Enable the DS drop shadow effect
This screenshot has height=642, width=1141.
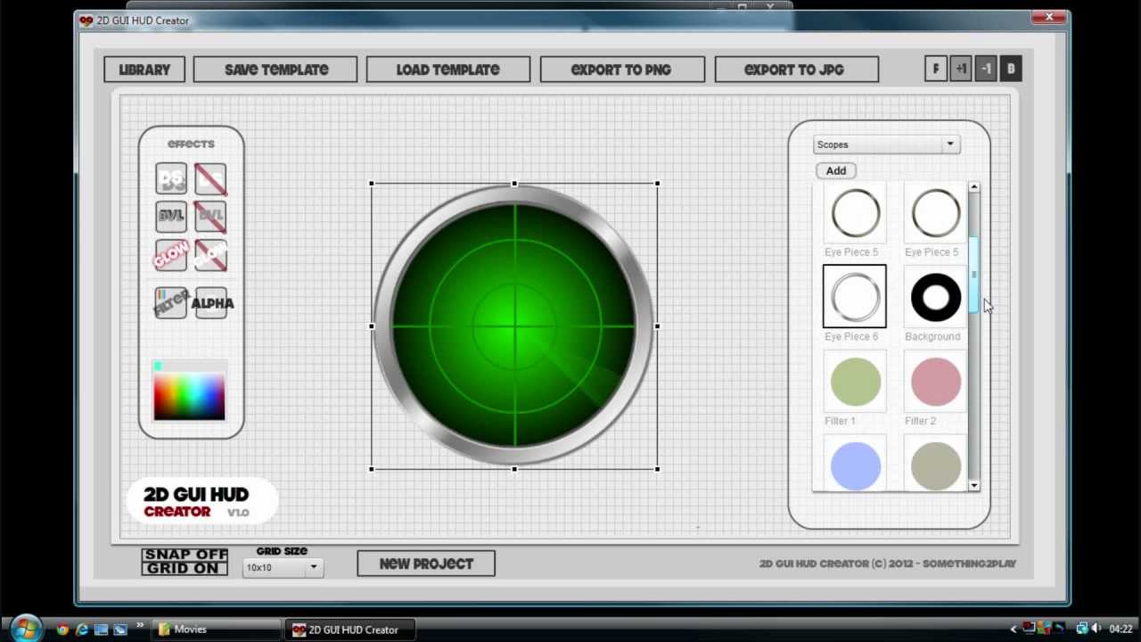pyautogui.click(x=170, y=178)
